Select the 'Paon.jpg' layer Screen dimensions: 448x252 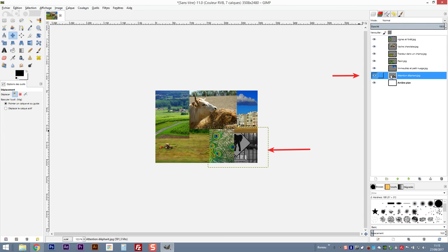click(402, 61)
